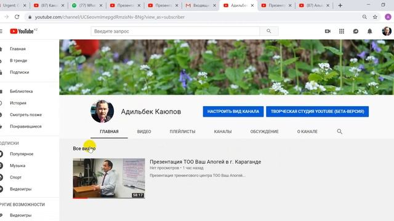Click the Нет просмотров metadata text
394x221 pixels.
pos(164,168)
